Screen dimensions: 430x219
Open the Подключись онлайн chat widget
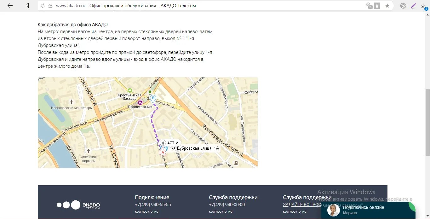coord(368,210)
